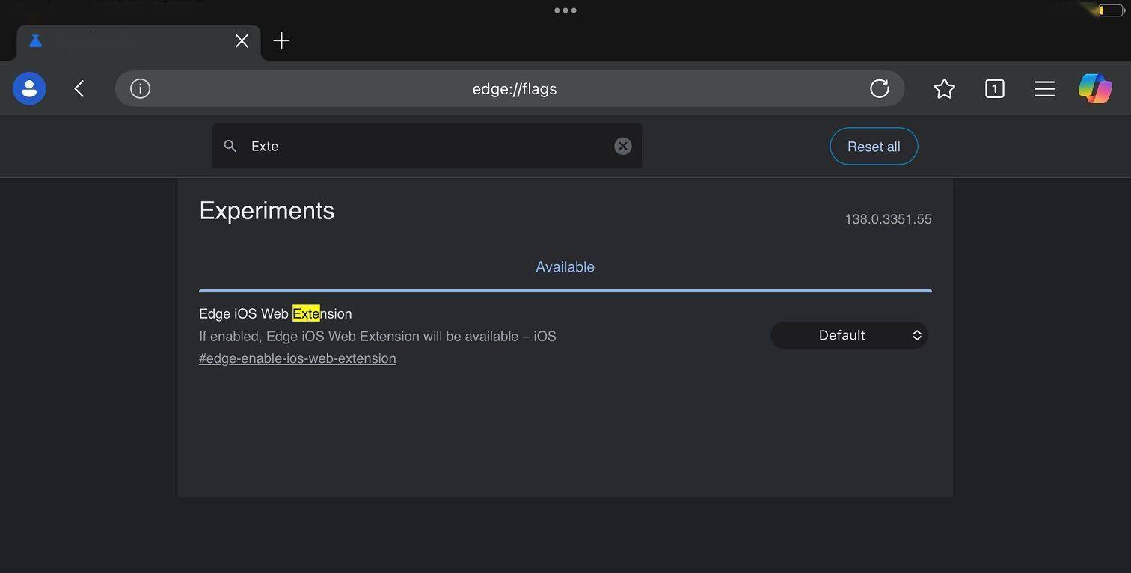Open the hamburger menu icon
1131x573 pixels.
click(x=1045, y=88)
